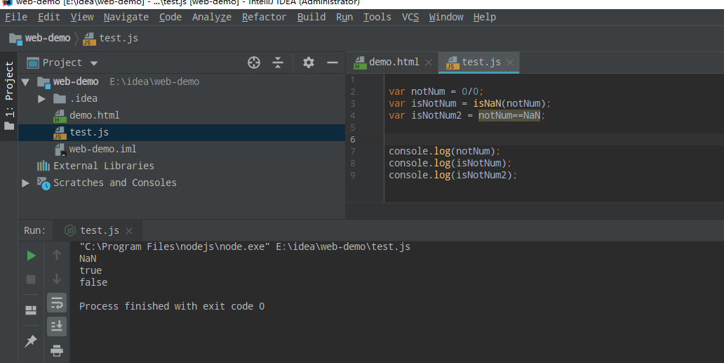Click the Stop process icon

click(31, 279)
